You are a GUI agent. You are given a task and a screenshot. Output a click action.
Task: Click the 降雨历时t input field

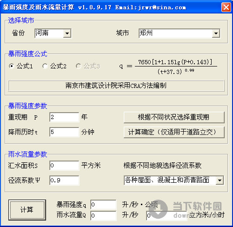tap(64, 132)
